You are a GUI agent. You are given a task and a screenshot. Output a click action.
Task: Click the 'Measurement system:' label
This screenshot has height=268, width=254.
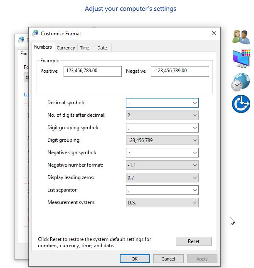point(72,202)
